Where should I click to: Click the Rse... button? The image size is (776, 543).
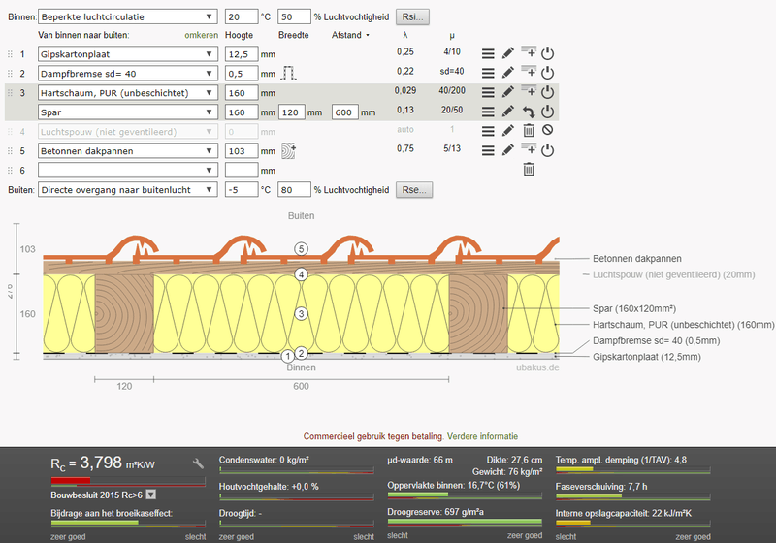pyautogui.click(x=414, y=189)
